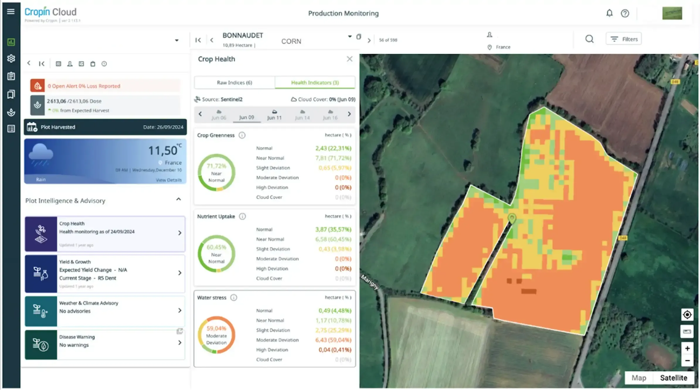
Task: Click the search magnifier icon
Action: tap(589, 39)
